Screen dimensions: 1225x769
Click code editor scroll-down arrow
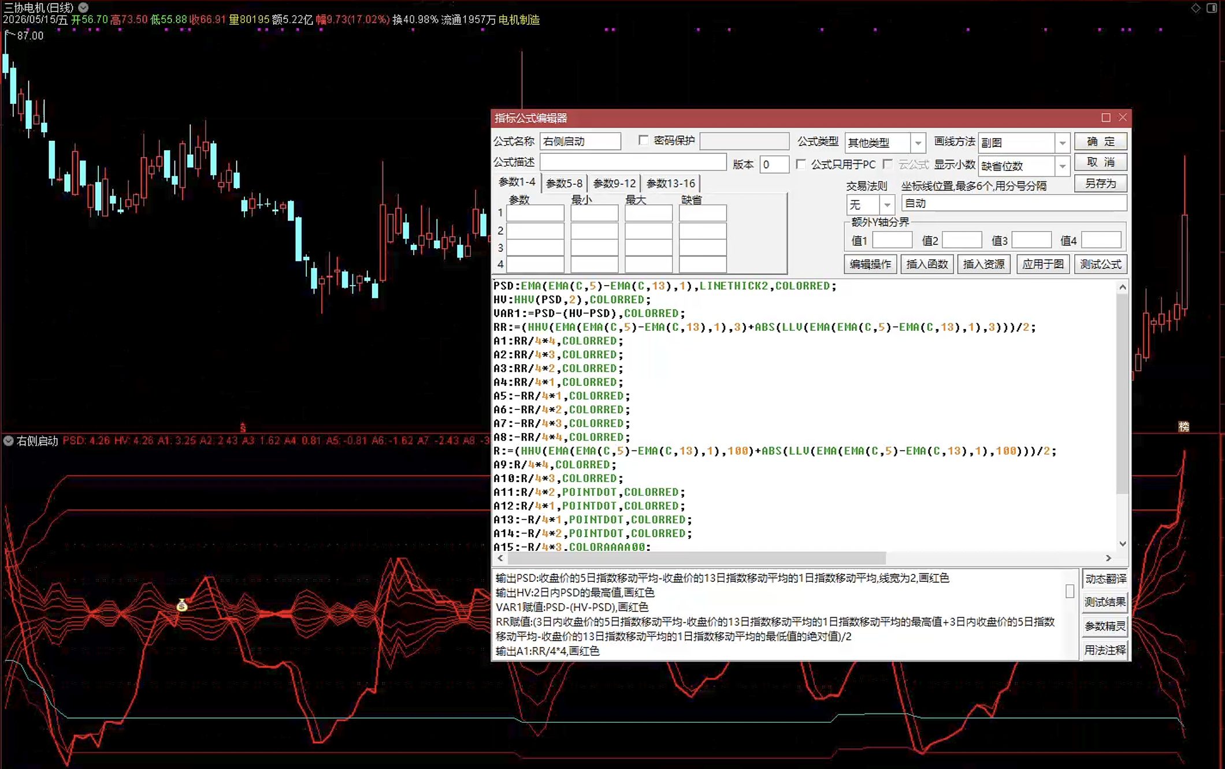tap(1122, 544)
